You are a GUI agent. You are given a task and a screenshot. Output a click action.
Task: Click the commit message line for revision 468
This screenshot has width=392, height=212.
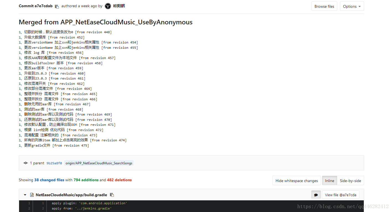(51, 109)
